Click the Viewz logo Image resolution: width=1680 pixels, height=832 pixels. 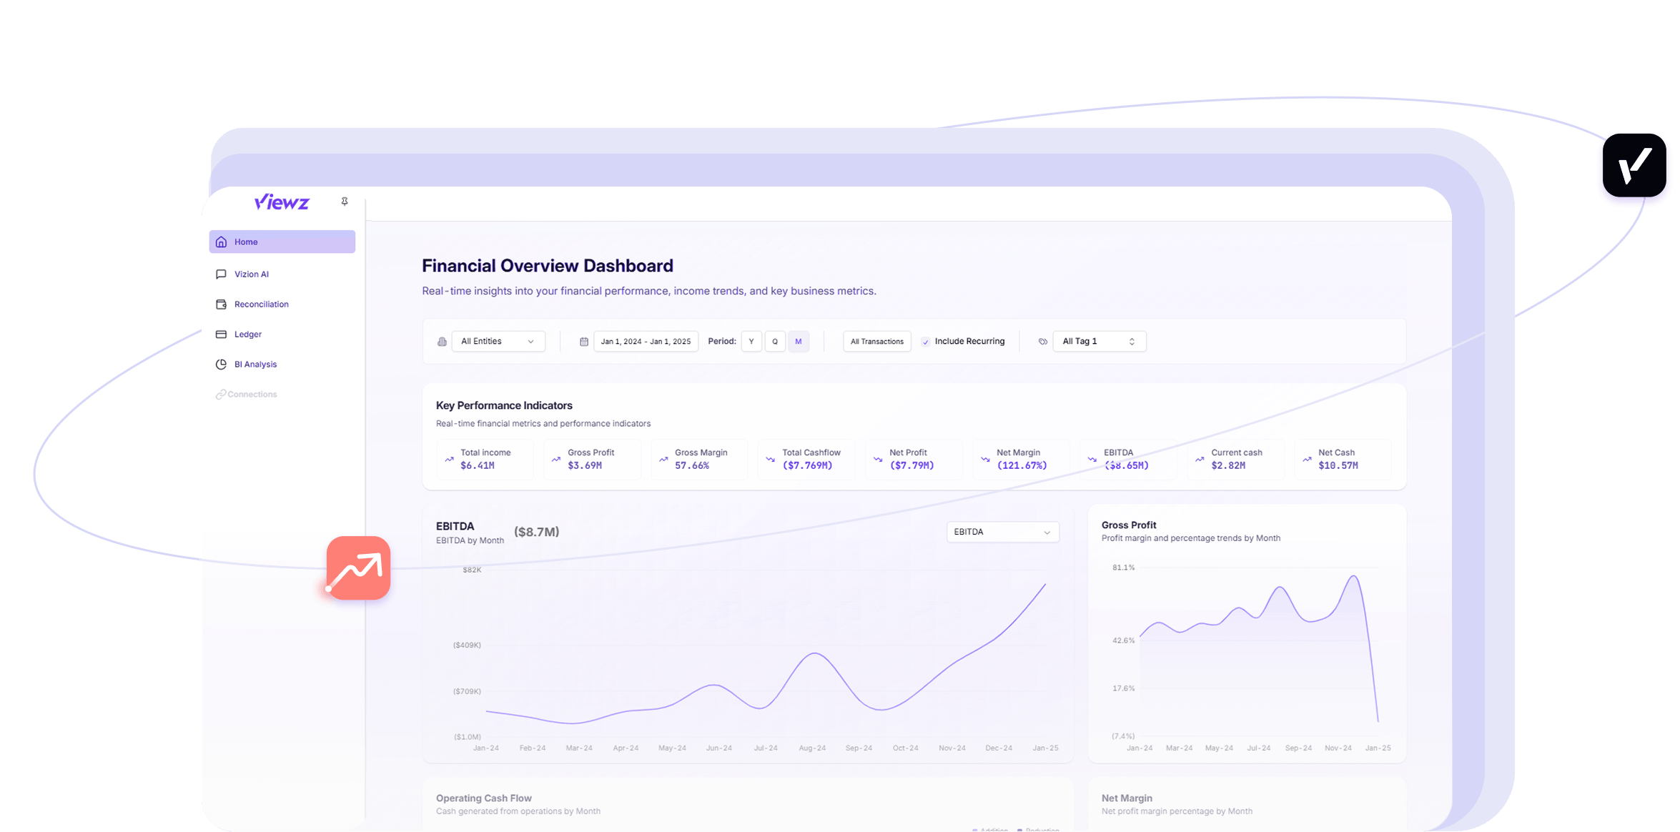[282, 202]
